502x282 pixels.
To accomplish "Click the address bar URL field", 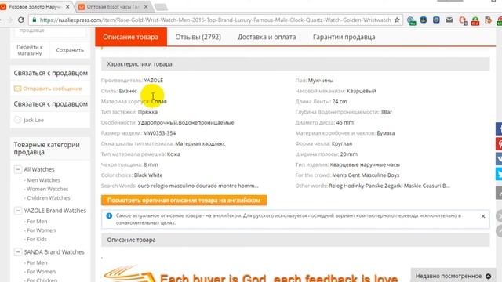I will coord(215,20).
